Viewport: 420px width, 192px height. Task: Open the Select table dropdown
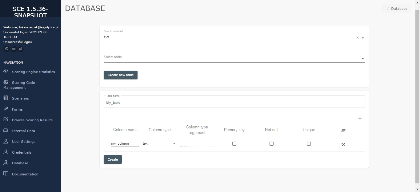click(363, 59)
